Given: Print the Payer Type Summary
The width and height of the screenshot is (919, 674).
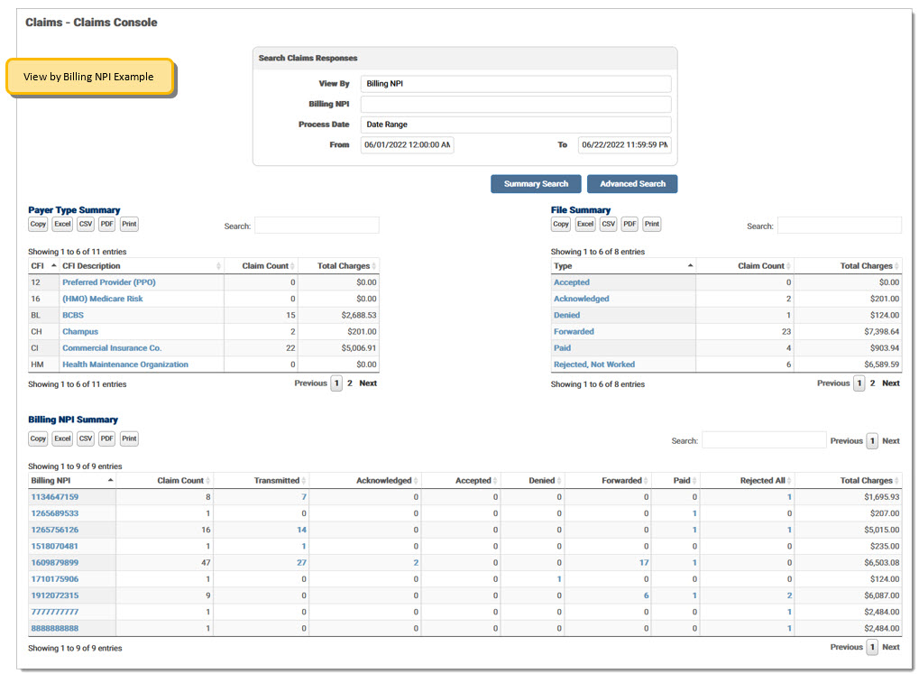Looking at the screenshot, I should 130,224.
